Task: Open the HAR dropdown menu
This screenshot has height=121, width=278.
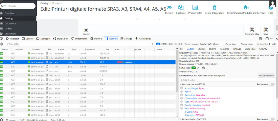Action: point(274,44)
